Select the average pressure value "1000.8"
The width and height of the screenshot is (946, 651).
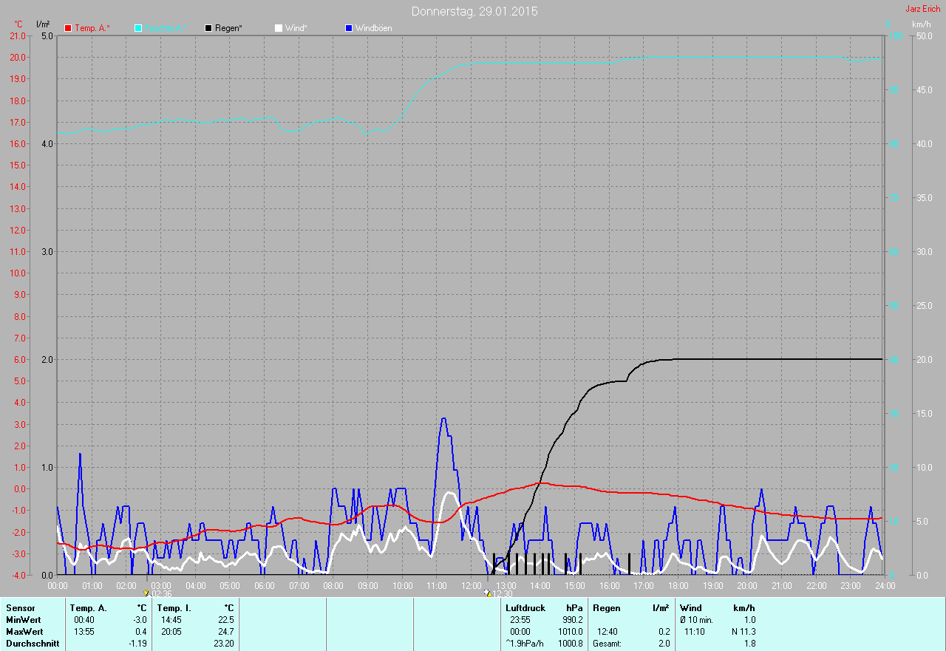pyautogui.click(x=570, y=644)
